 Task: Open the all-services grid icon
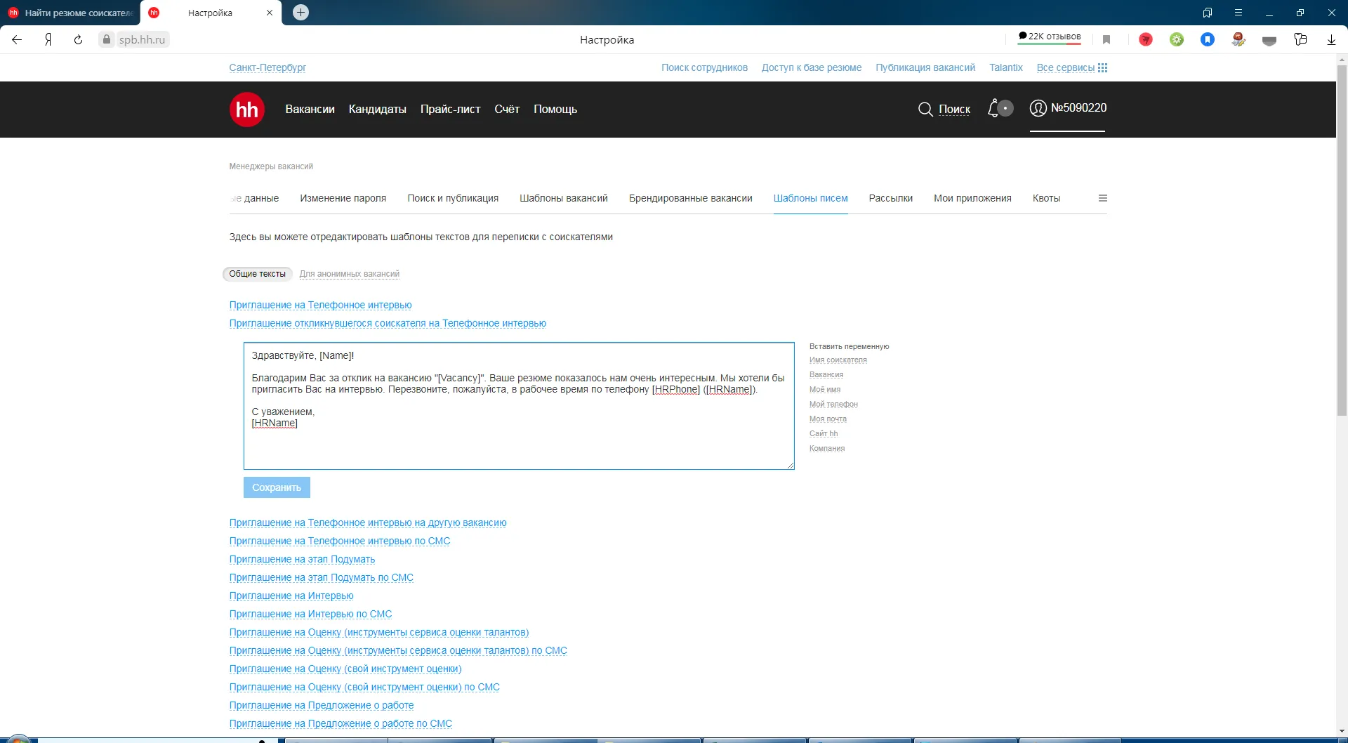(x=1102, y=68)
